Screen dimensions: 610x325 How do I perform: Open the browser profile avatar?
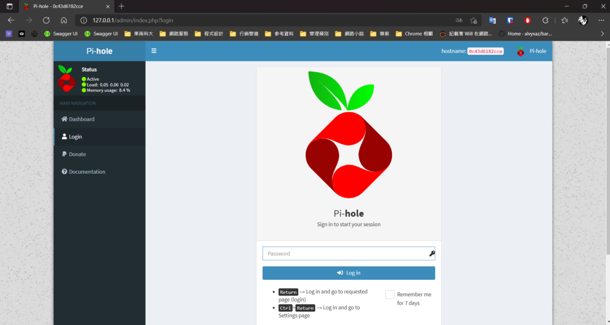[583, 20]
